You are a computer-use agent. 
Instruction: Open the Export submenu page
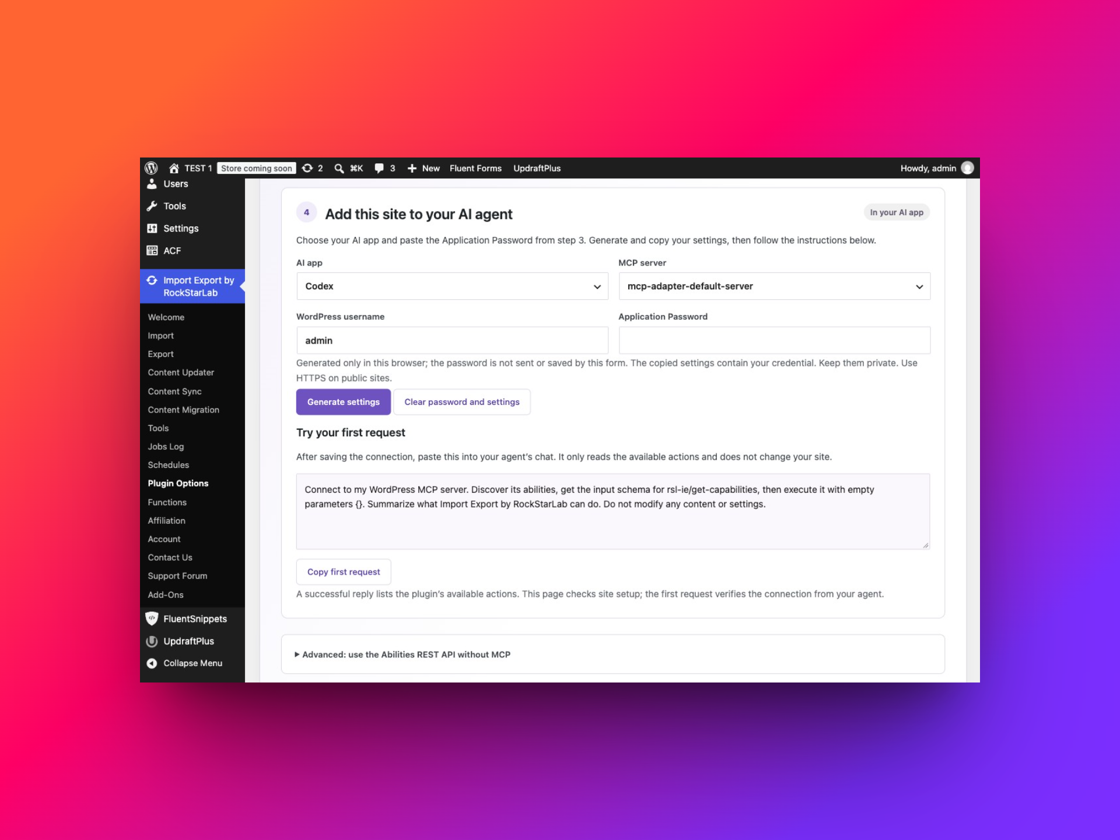(161, 354)
